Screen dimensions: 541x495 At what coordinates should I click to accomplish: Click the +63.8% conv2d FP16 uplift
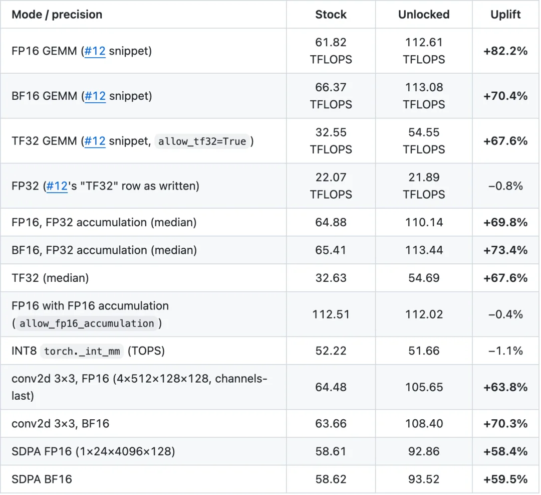click(506, 388)
